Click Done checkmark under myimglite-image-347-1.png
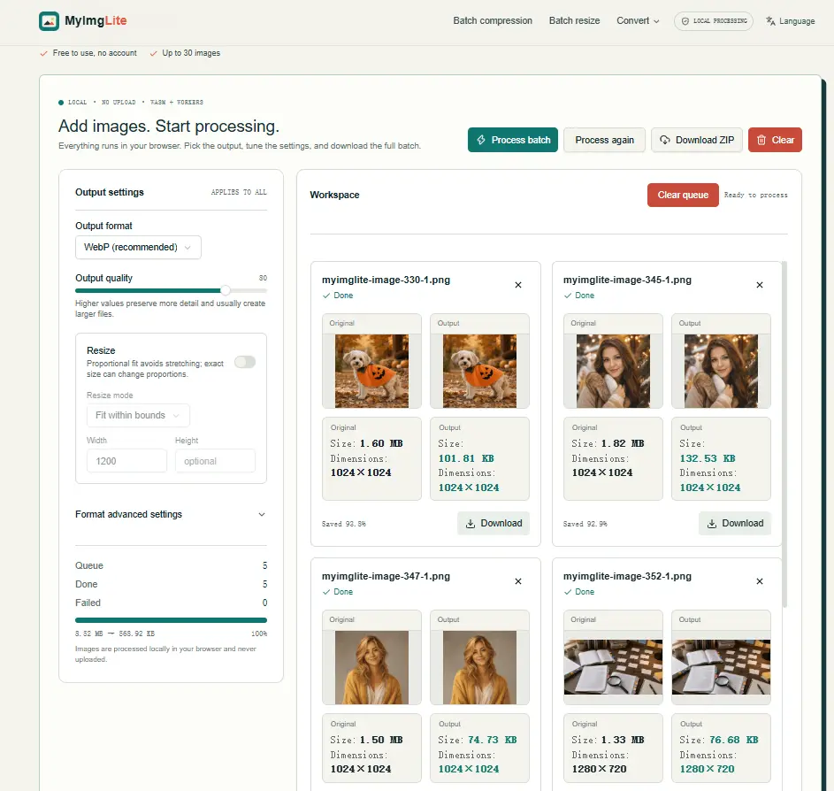This screenshot has width=834, height=791. pyautogui.click(x=326, y=592)
